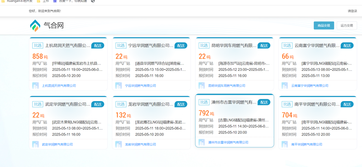Click card title 龙岩华润燃气有限公司...
This screenshot has height=167, width=362.
coord(151,104)
